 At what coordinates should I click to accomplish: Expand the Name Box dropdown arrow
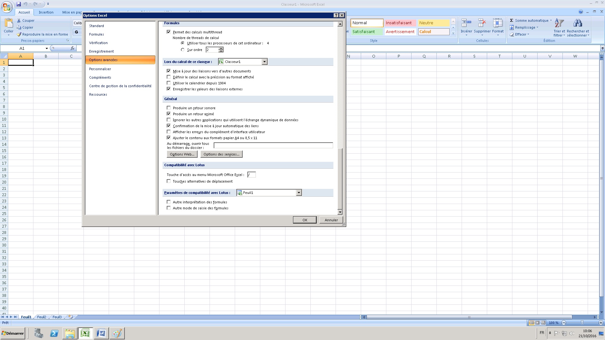click(x=47, y=48)
